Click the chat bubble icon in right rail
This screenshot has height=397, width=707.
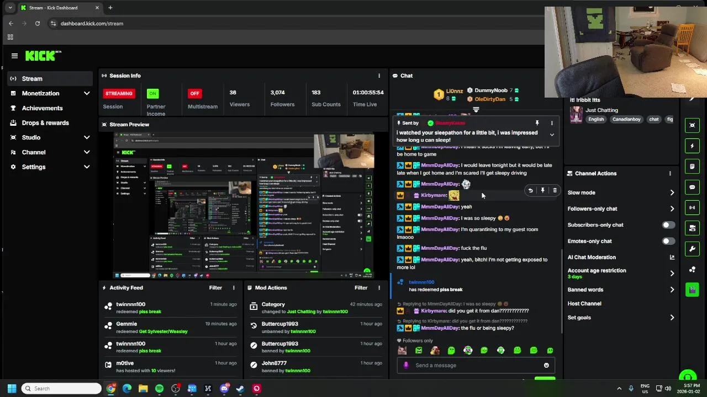[x=692, y=187]
